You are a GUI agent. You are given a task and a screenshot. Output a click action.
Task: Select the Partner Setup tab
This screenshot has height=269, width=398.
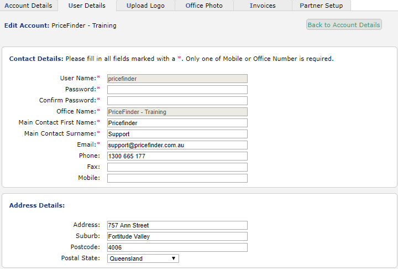click(321, 6)
